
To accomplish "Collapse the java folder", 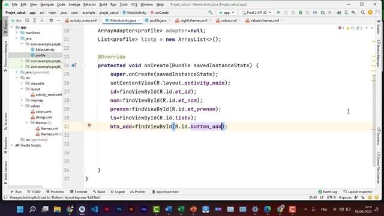I will click(x=17, y=38).
